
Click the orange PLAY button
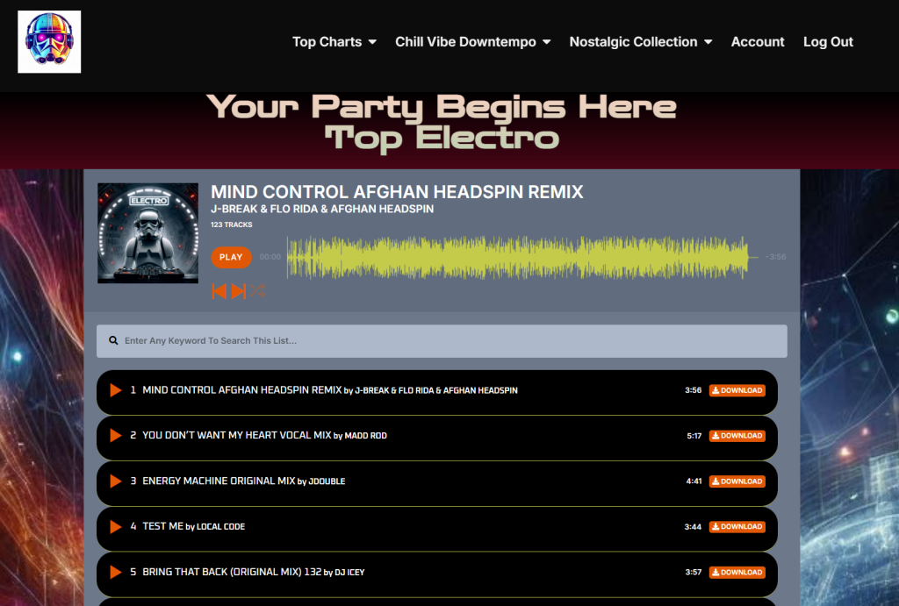tap(231, 257)
